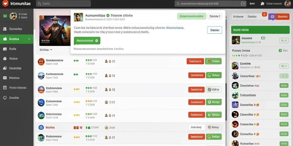Click the Dml label in the top bar
The height and width of the screenshot is (146, 293).
252,3
